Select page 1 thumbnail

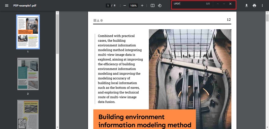[28, 32]
